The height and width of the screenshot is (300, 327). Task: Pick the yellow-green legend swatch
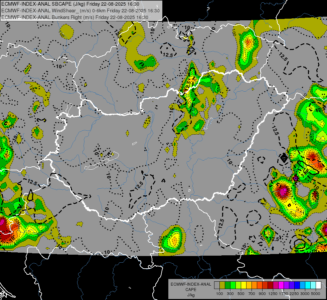[x=238, y=285]
